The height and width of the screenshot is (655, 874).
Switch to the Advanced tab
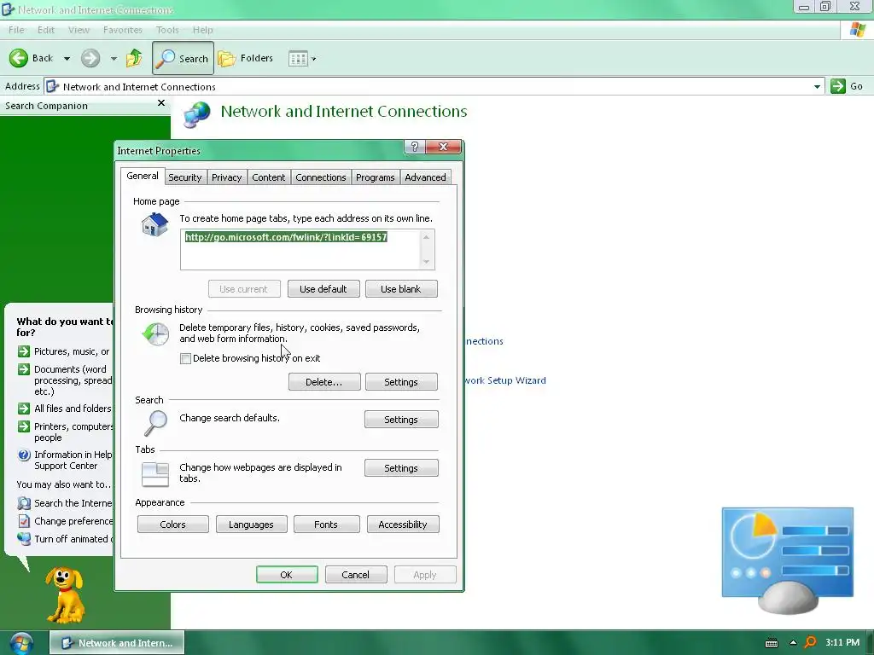click(425, 177)
